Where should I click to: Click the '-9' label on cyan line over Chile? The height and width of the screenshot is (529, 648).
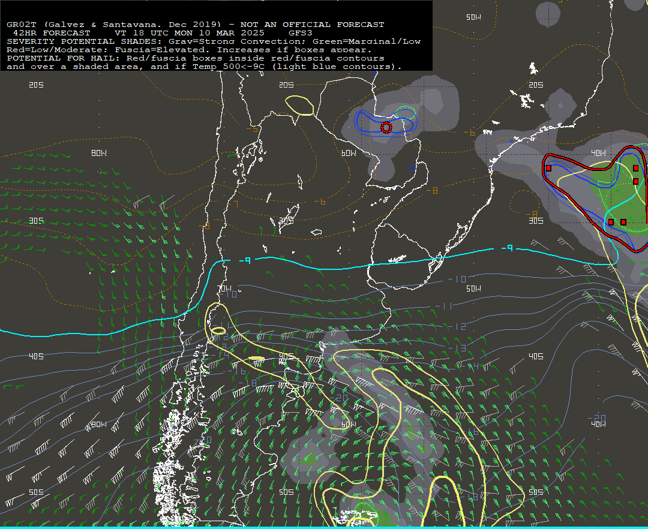[245, 260]
